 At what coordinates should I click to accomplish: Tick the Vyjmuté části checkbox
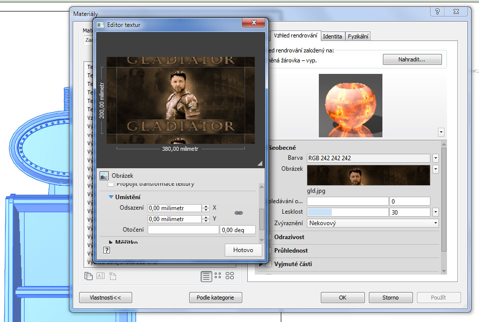coord(269,264)
